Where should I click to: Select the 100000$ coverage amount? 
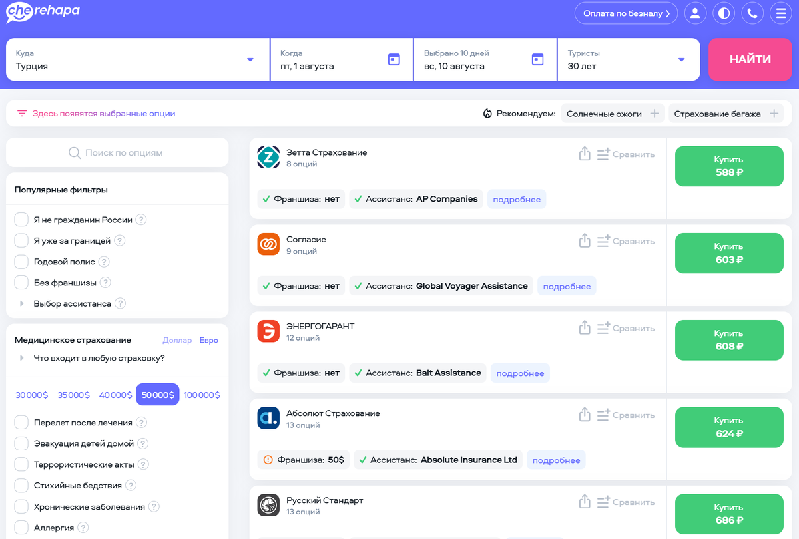pos(202,395)
